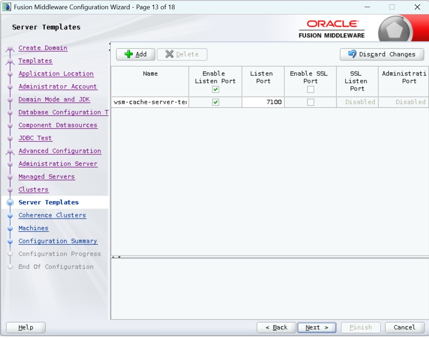Jump to Application Location step
429x338 pixels.
click(56, 74)
